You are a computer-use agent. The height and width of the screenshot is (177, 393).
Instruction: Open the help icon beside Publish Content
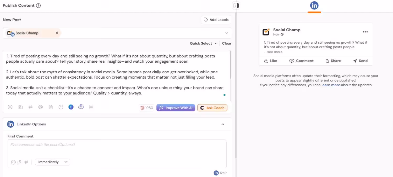38,5
